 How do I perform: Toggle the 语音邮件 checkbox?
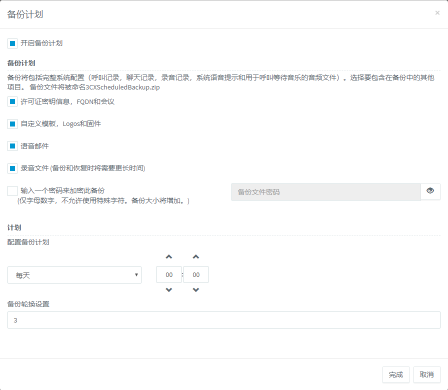click(12, 146)
